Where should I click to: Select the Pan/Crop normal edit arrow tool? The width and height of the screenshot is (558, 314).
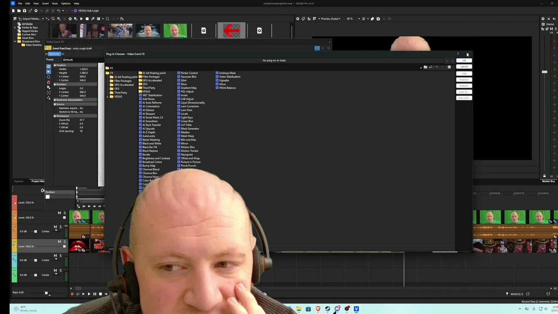click(48, 71)
